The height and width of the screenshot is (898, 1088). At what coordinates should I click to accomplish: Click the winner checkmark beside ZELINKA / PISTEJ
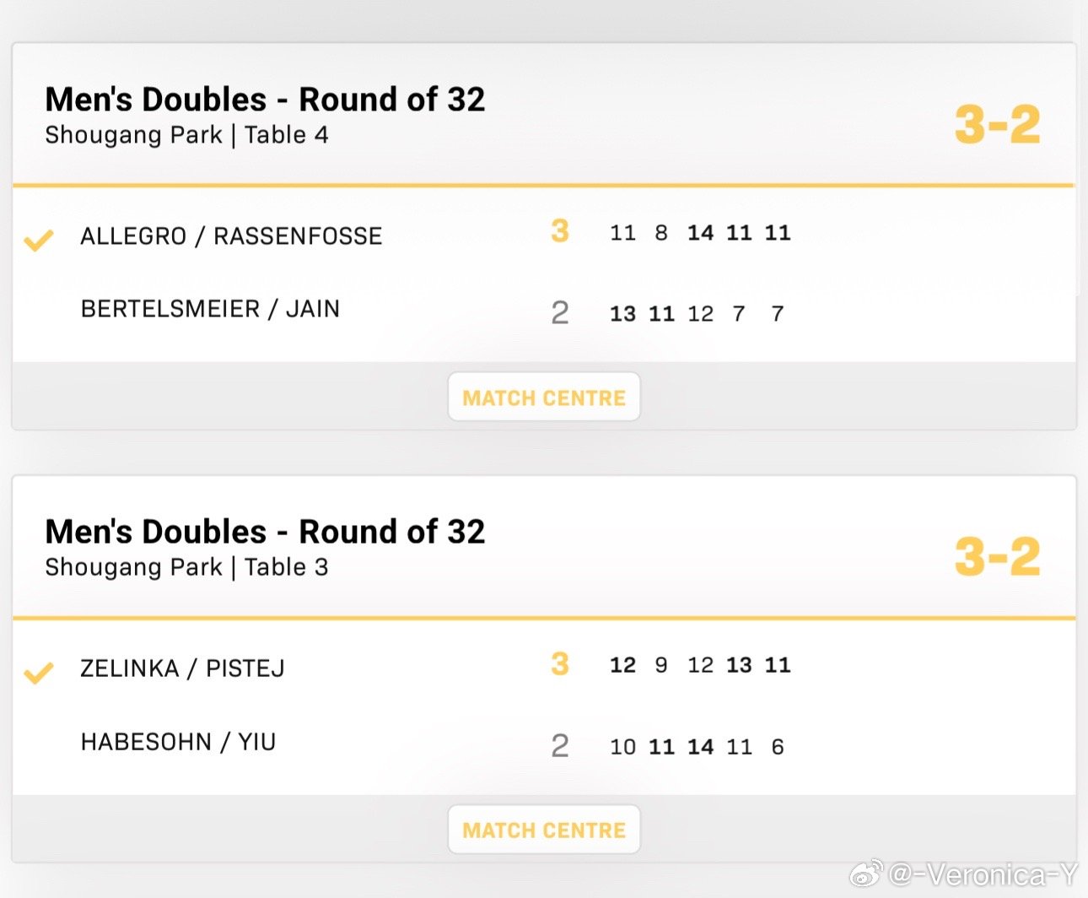[39, 673]
